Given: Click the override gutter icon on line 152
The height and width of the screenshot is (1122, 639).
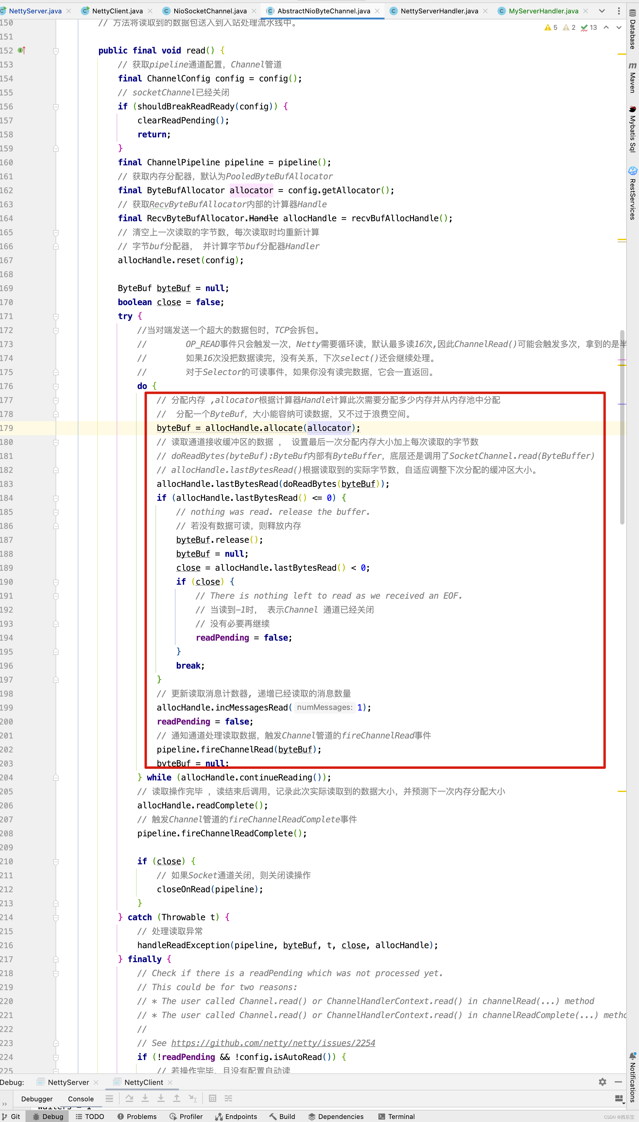Looking at the screenshot, I should click(x=22, y=50).
